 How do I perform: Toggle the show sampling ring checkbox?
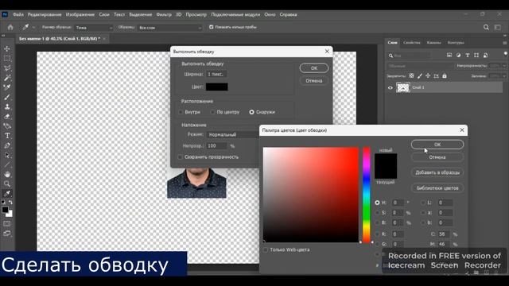tap(212, 27)
